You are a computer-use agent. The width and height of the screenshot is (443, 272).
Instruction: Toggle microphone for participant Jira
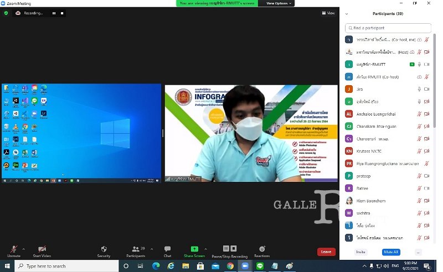coord(419,89)
